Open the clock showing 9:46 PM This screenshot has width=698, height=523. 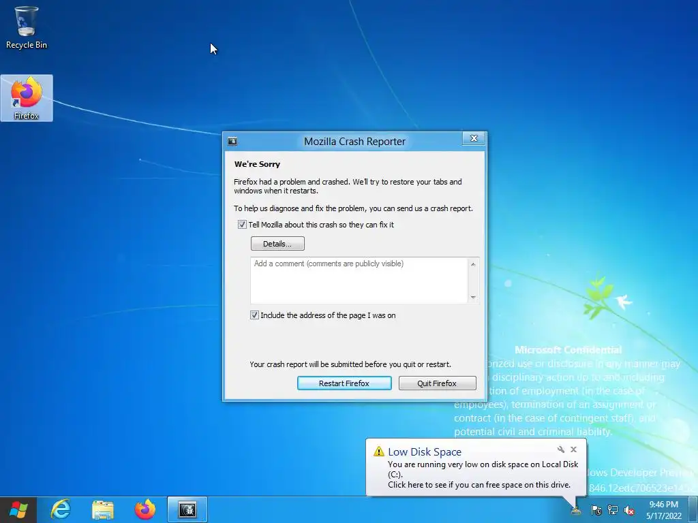(664, 510)
